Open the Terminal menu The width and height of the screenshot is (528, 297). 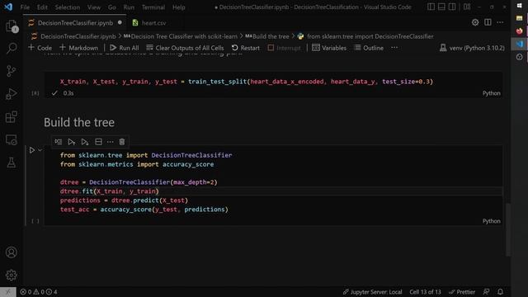pos(153,7)
